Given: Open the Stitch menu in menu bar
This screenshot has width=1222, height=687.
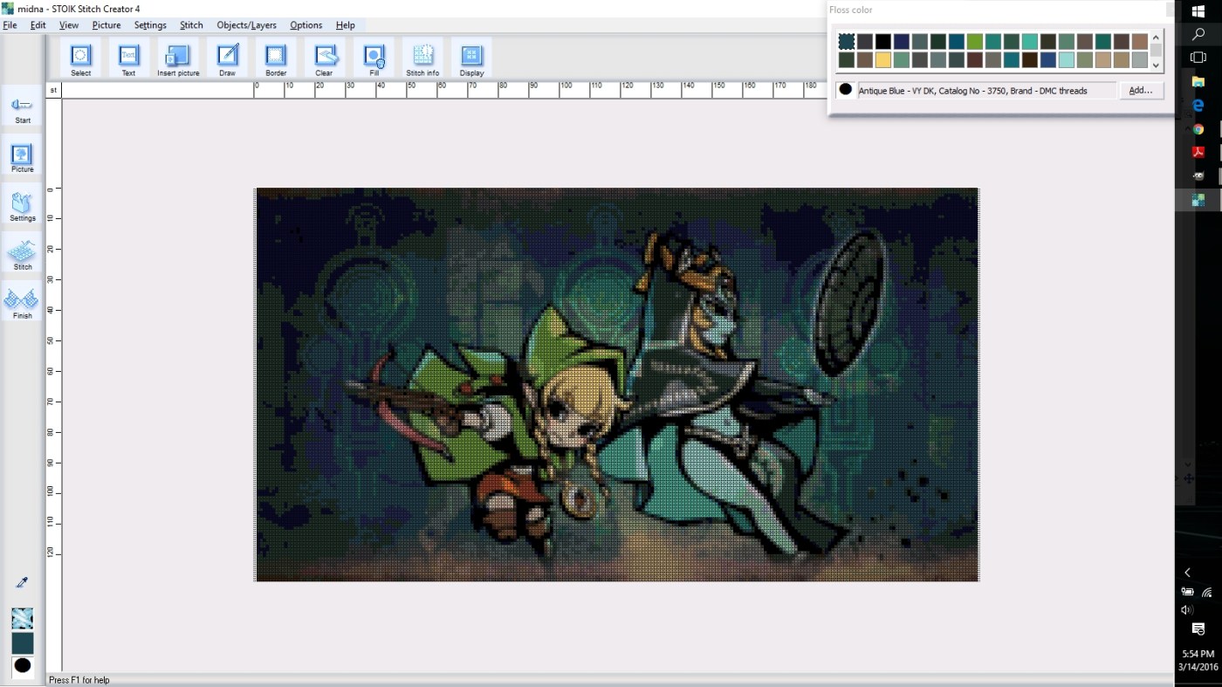Looking at the screenshot, I should pyautogui.click(x=191, y=25).
